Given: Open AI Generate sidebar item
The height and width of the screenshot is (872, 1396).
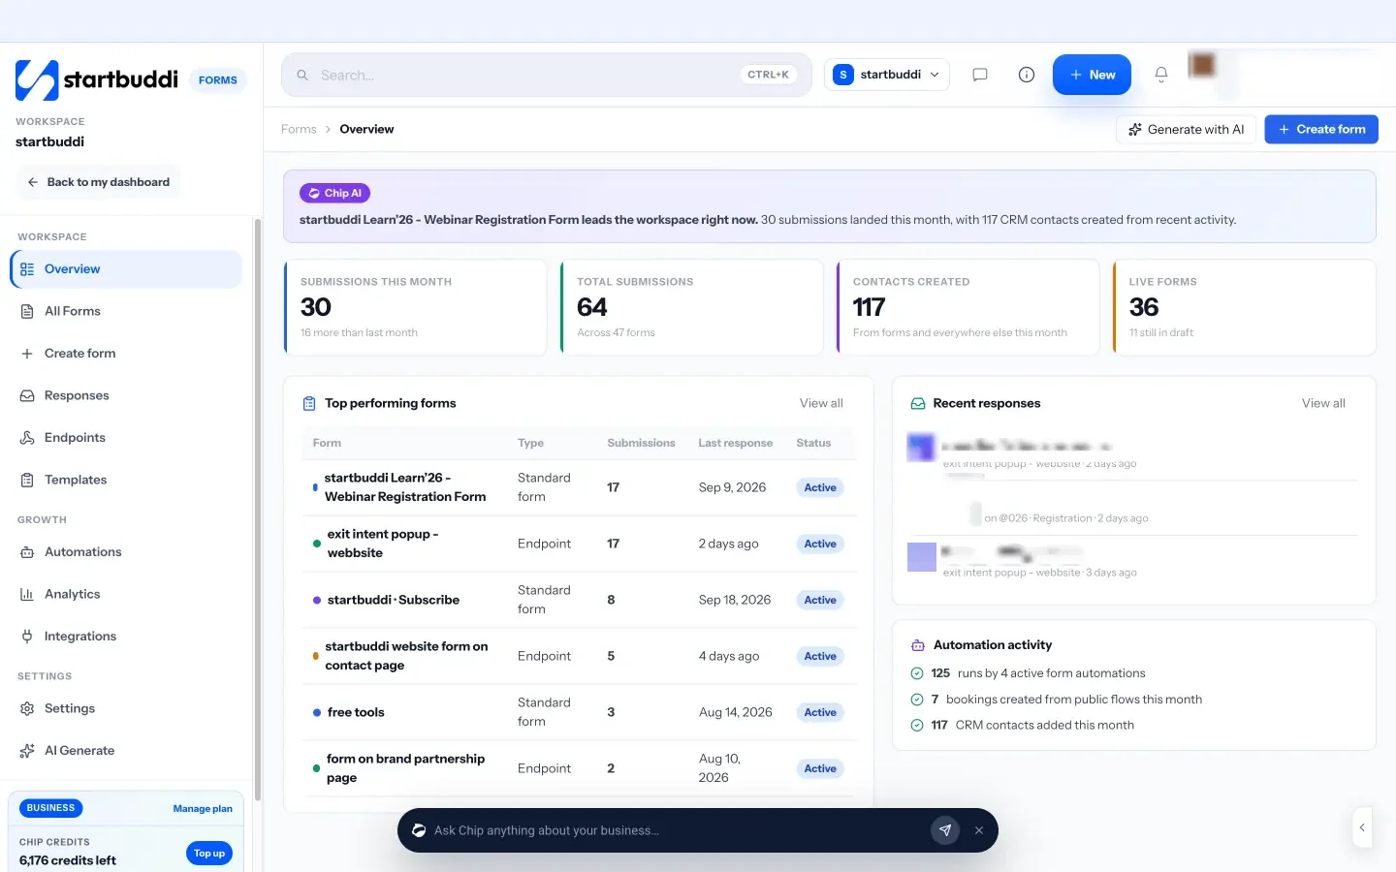Looking at the screenshot, I should (126, 751).
